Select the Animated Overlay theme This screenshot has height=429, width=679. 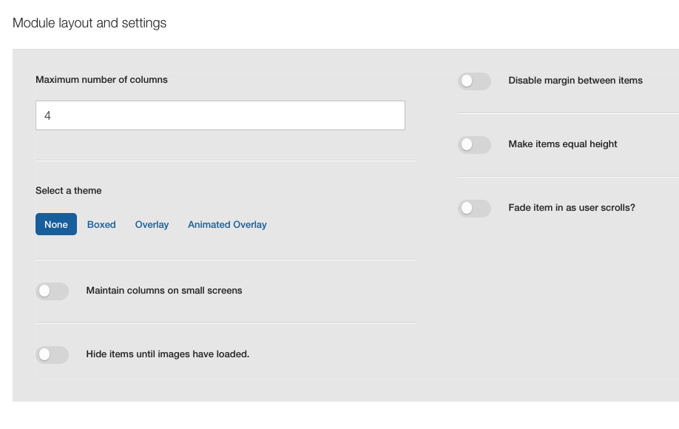click(x=227, y=225)
